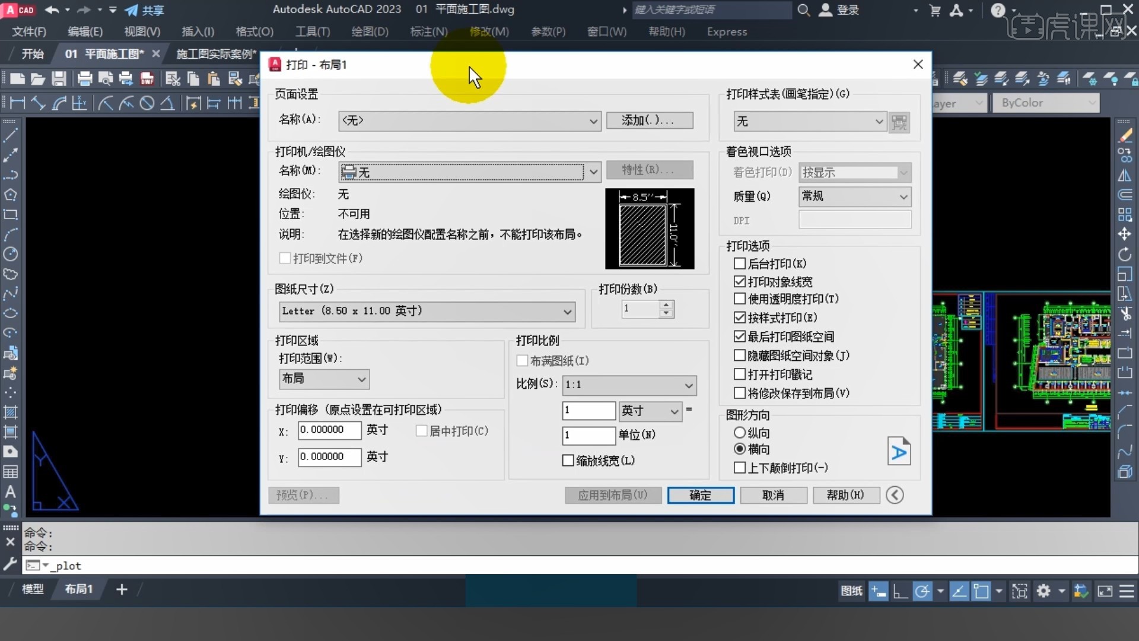1139x641 pixels.
Task: Enable the Plot upside-down checkbox
Action: click(x=740, y=468)
